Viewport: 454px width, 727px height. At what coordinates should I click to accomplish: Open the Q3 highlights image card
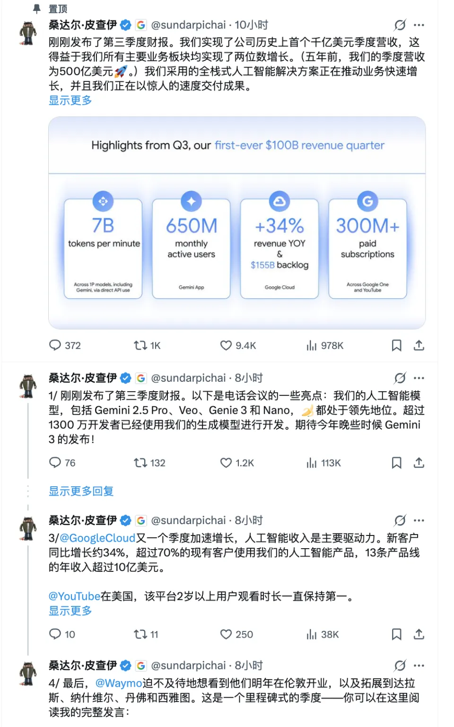[x=237, y=223]
